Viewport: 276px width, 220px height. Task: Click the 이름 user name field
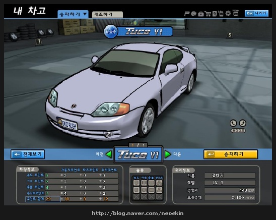[230, 176]
